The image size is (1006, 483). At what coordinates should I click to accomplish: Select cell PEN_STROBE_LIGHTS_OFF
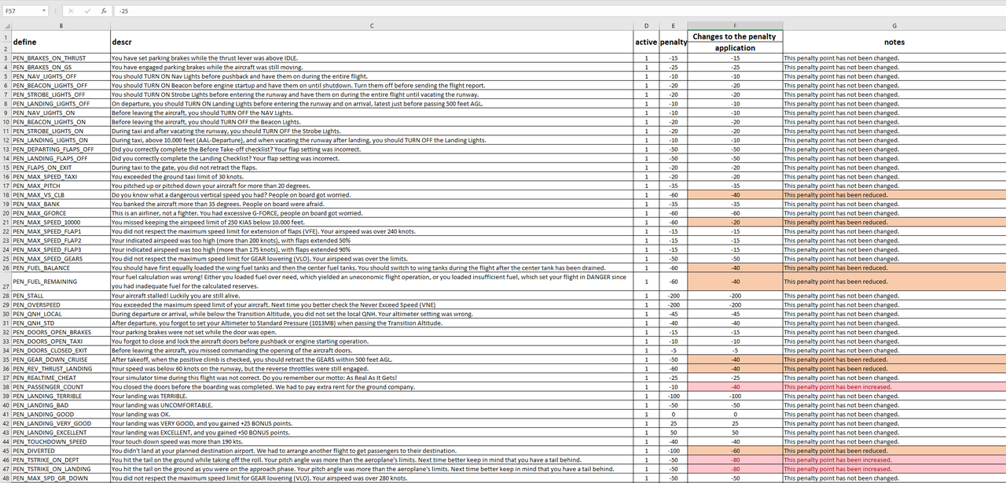coord(61,94)
